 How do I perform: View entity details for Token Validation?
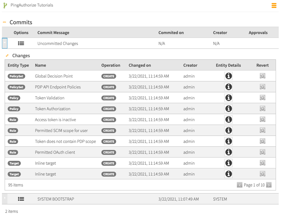[x=228, y=98]
